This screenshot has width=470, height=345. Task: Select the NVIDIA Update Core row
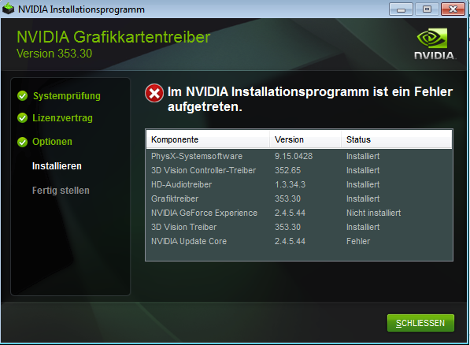[x=299, y=241]
